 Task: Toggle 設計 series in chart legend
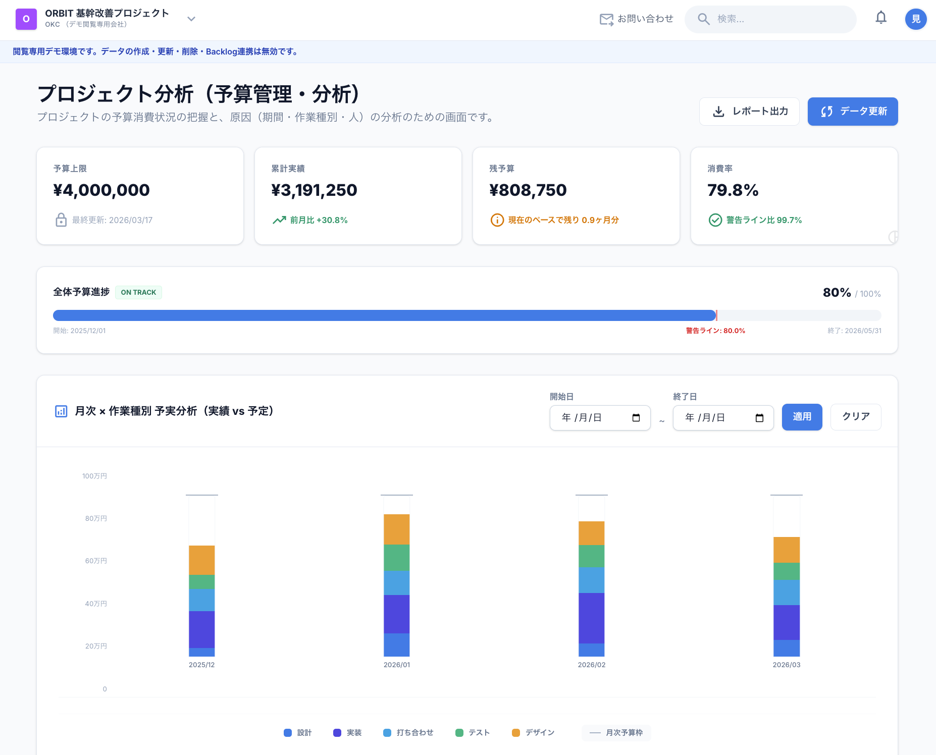(x=298, y=733)
